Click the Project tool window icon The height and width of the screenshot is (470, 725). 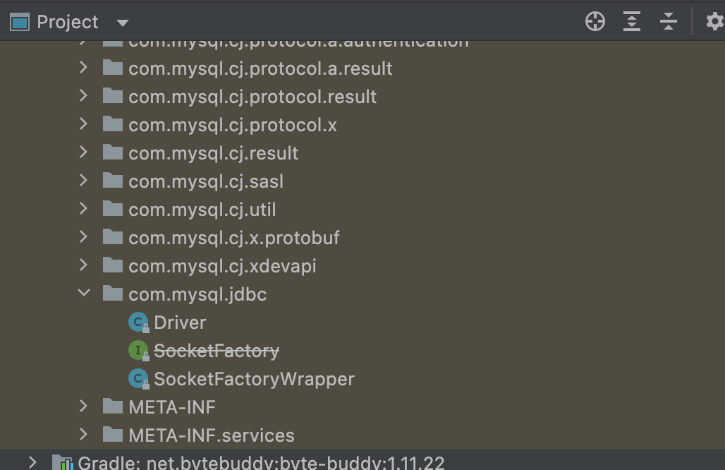[x=20, y=22]
